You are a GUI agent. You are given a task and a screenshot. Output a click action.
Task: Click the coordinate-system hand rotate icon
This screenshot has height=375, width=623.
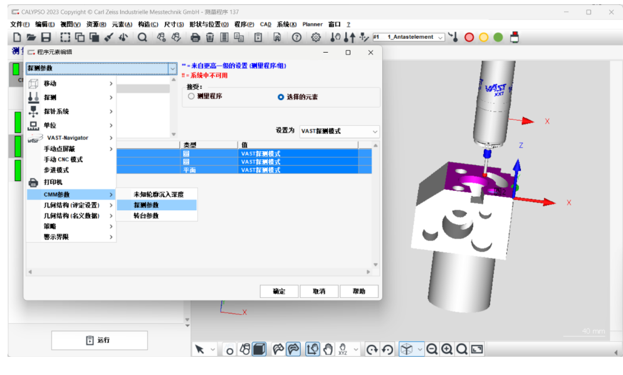click(x=313, y=349)
